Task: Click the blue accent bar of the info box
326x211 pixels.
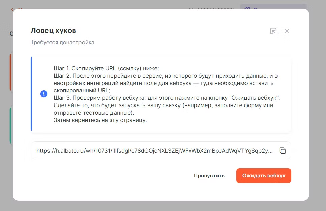Action: [x=31, y=94]
